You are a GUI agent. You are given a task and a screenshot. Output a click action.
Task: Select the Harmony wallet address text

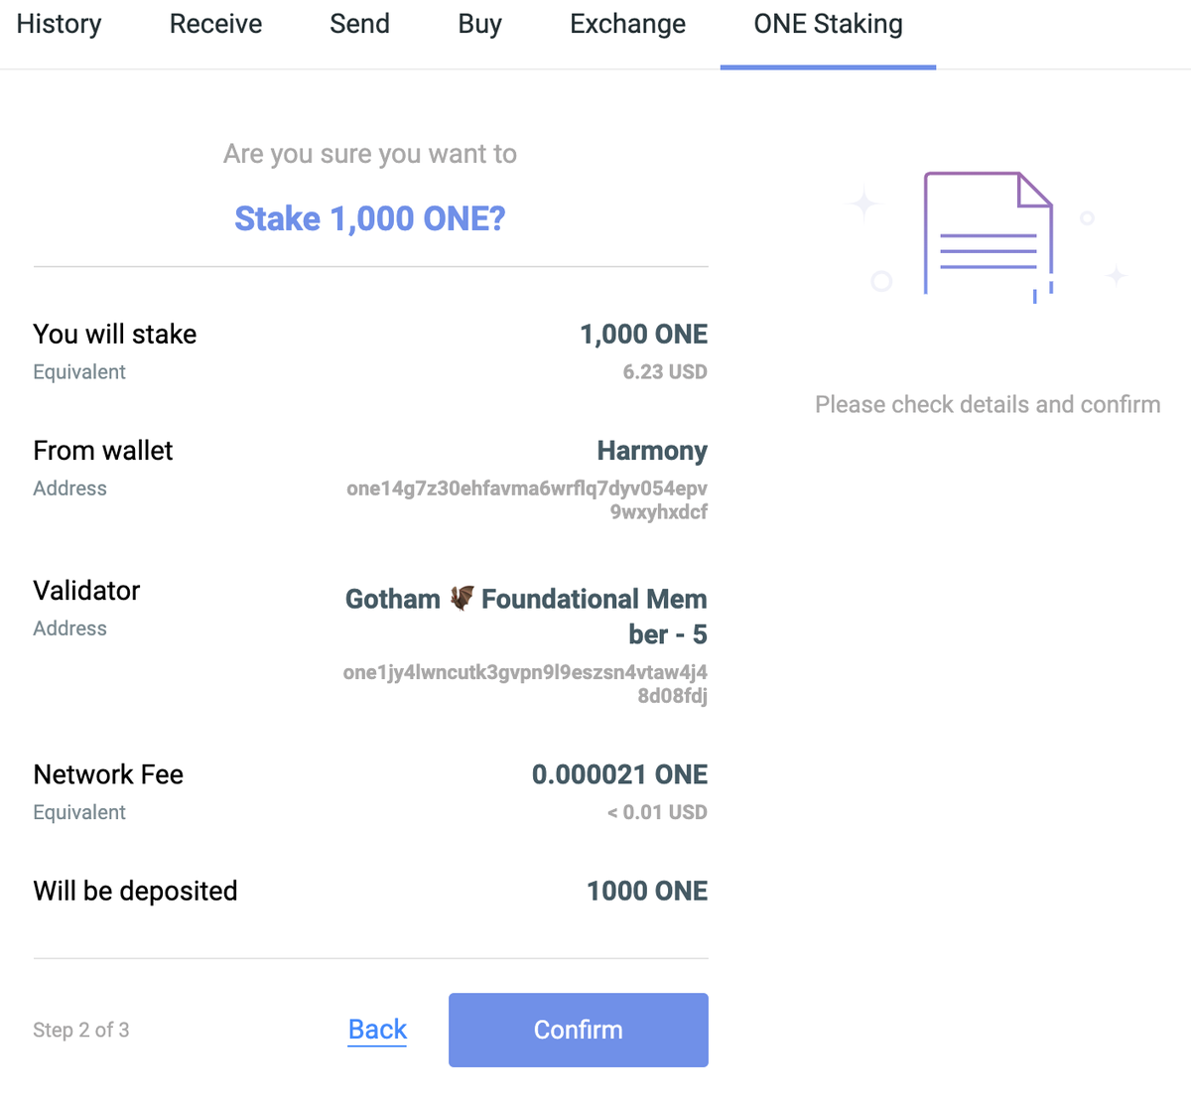[527, 499]
